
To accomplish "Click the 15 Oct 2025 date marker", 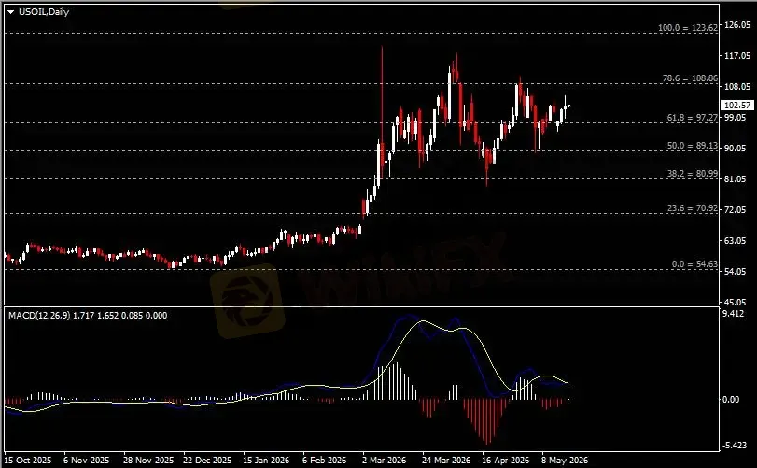I will click(x=27, y=461).
